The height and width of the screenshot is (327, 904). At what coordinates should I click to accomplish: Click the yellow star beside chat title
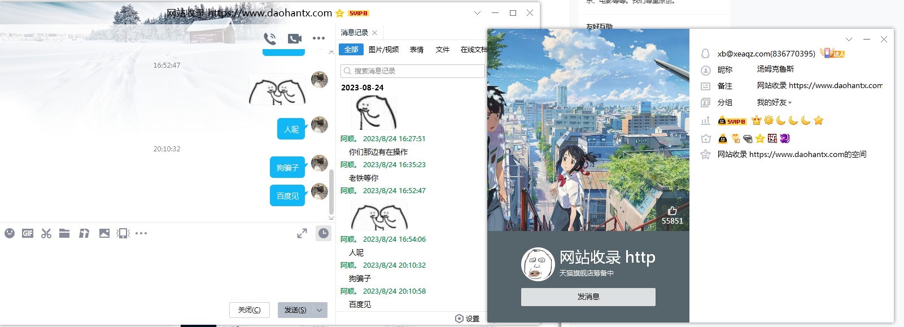[x=339, y=13]
